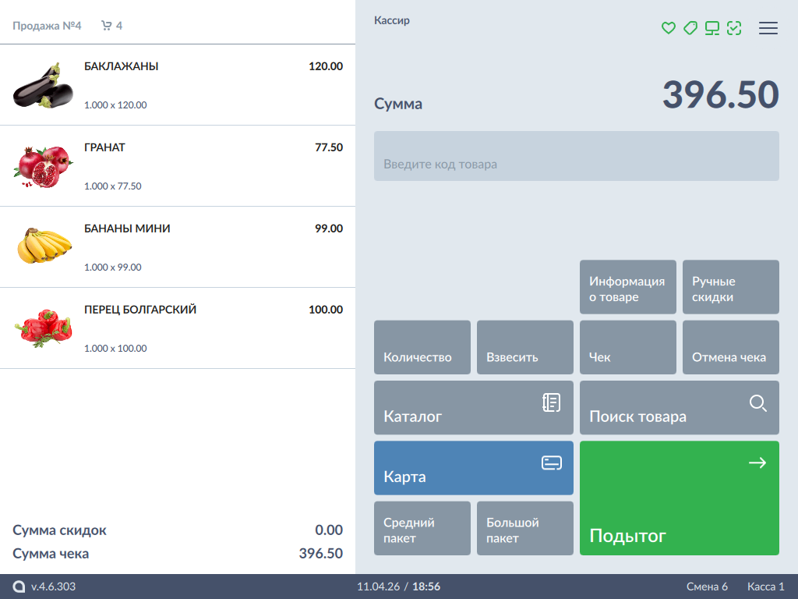Click the green computer monitor status icon

click(x=711, y=28)
